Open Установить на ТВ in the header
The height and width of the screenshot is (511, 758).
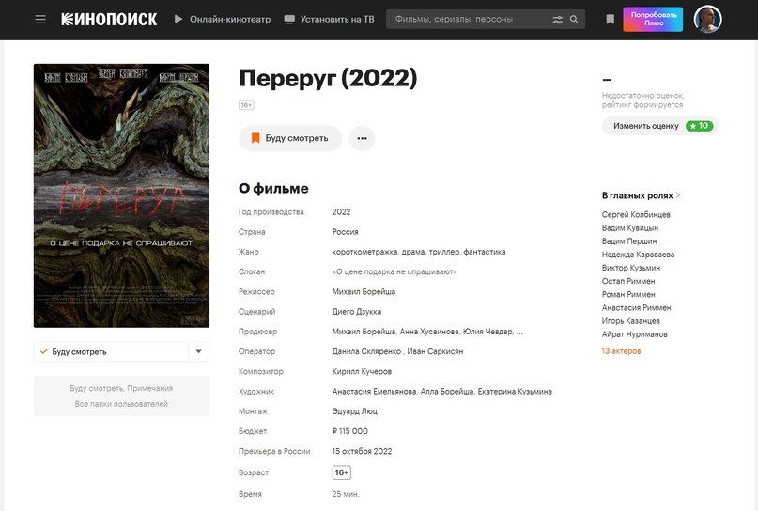pos(330,20)
